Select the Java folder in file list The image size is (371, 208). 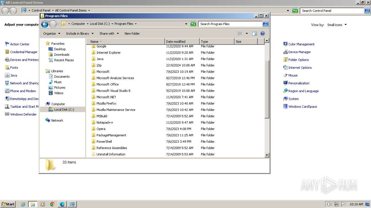point(100,59)
